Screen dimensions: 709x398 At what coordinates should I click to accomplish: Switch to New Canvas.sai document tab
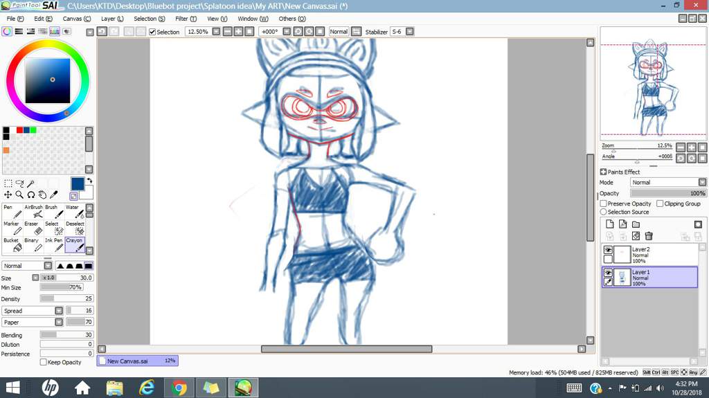pos(138,361)
